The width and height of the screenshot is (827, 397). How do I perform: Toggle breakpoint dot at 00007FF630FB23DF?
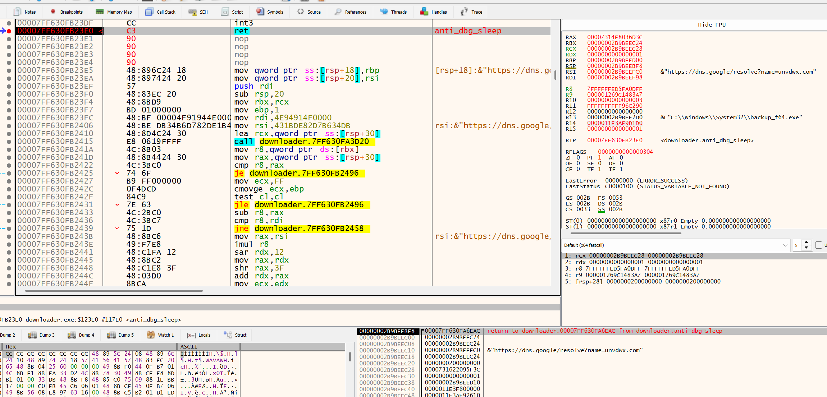(x=9, y=23)
